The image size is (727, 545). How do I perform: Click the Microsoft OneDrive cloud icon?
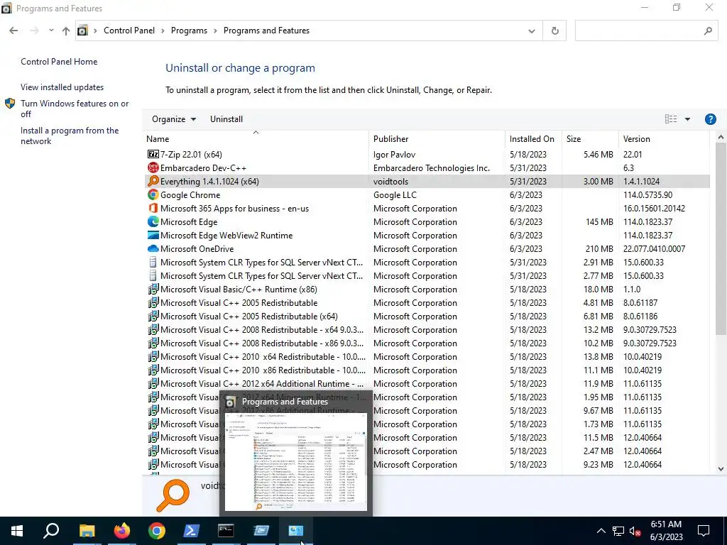coord(153,248)
